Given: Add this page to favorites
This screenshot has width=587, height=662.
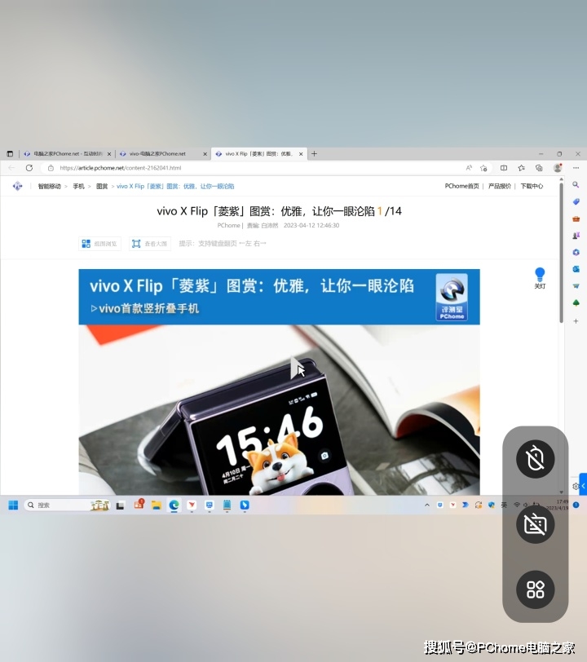Looking at the screenshot, I should coord(484,168).
